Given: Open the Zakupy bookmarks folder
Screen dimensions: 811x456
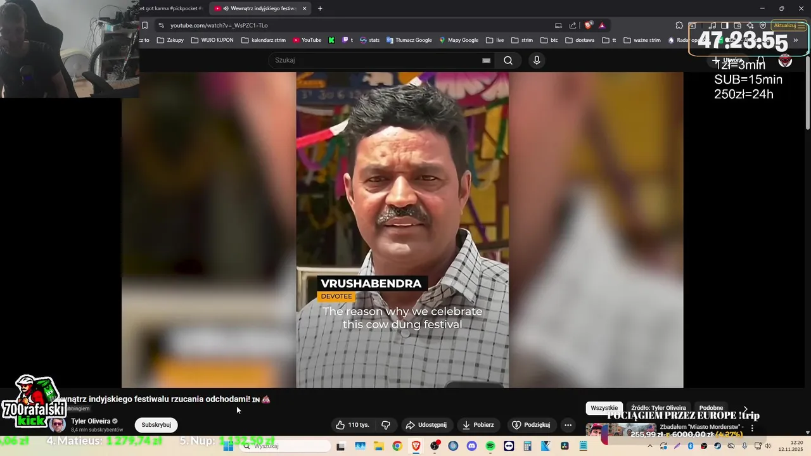Looking at the screenshot, I should (x=170, y=40).
